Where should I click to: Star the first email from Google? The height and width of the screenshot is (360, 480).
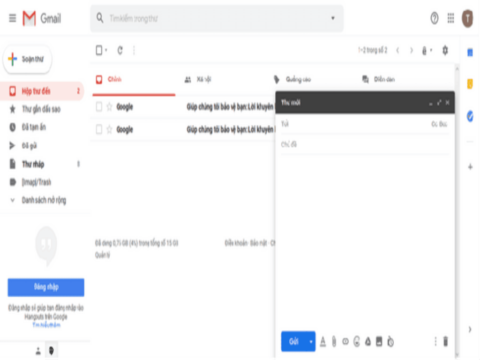[x=110, y=107]
